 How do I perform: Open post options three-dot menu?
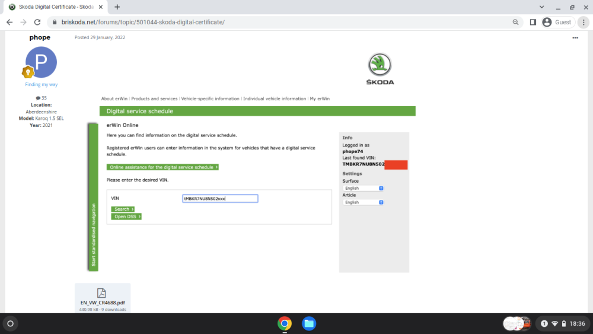tap(575, 38)
